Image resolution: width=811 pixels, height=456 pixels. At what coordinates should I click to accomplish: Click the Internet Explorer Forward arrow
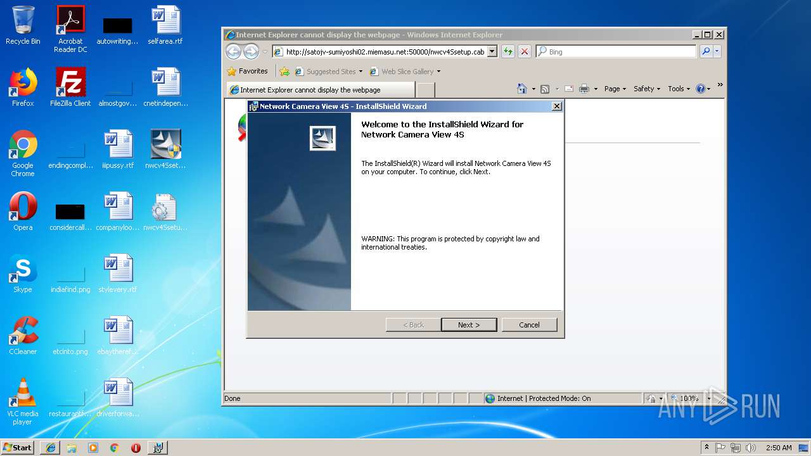[x=251, y=52]
